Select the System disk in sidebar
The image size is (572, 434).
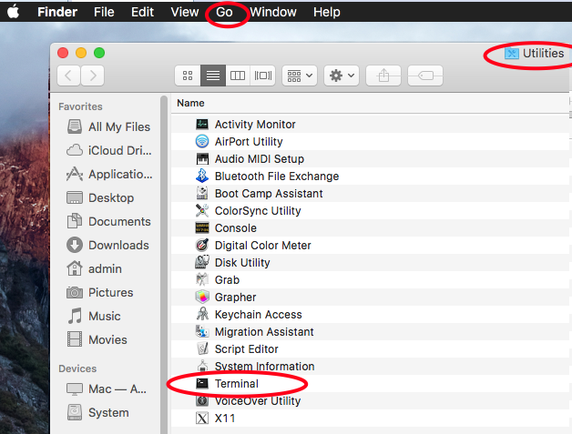(97, 413)
